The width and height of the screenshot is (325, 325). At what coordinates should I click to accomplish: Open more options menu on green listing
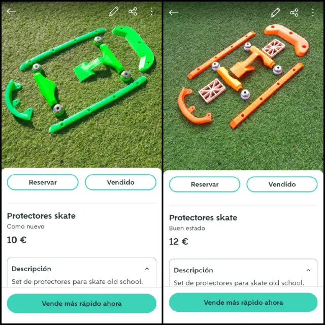pyautogui.click(x=152, y=11)
